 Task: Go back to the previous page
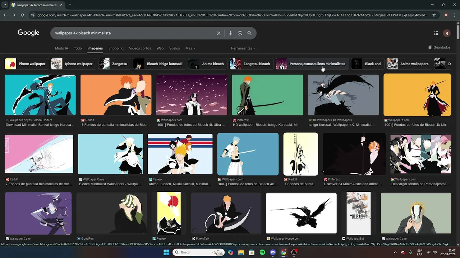(x=5, y=15)
